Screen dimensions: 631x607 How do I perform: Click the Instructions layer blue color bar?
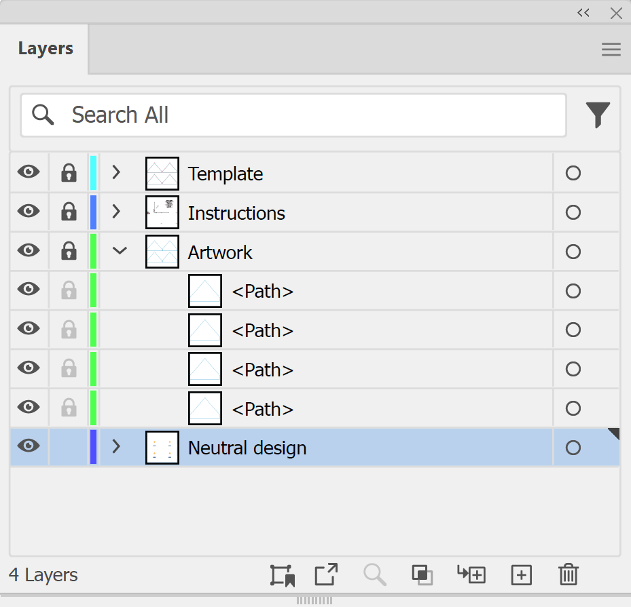coord(93,212)
